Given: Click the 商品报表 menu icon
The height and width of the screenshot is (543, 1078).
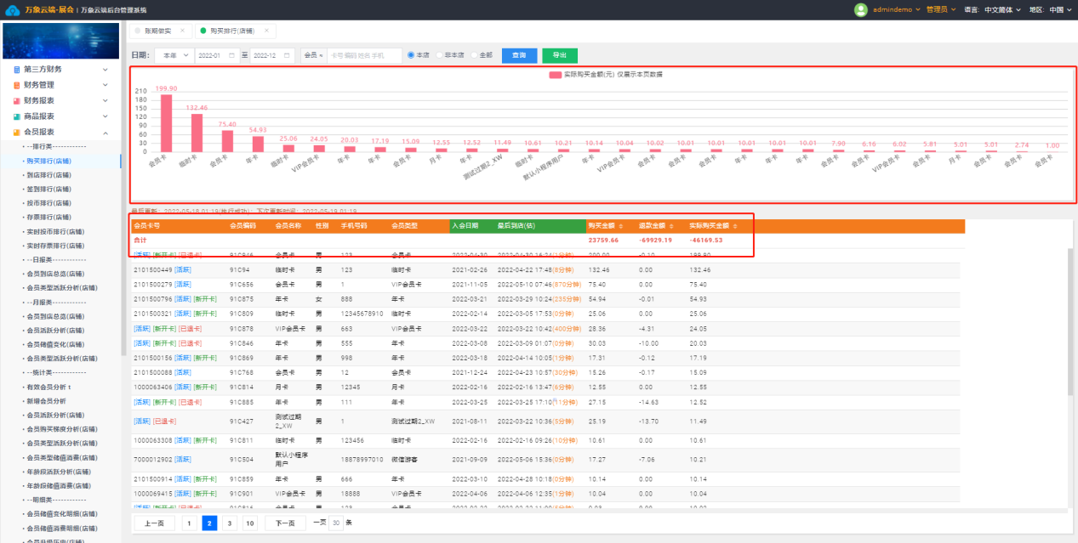Looking at the screenshot, I should click(x=16, y=116).
